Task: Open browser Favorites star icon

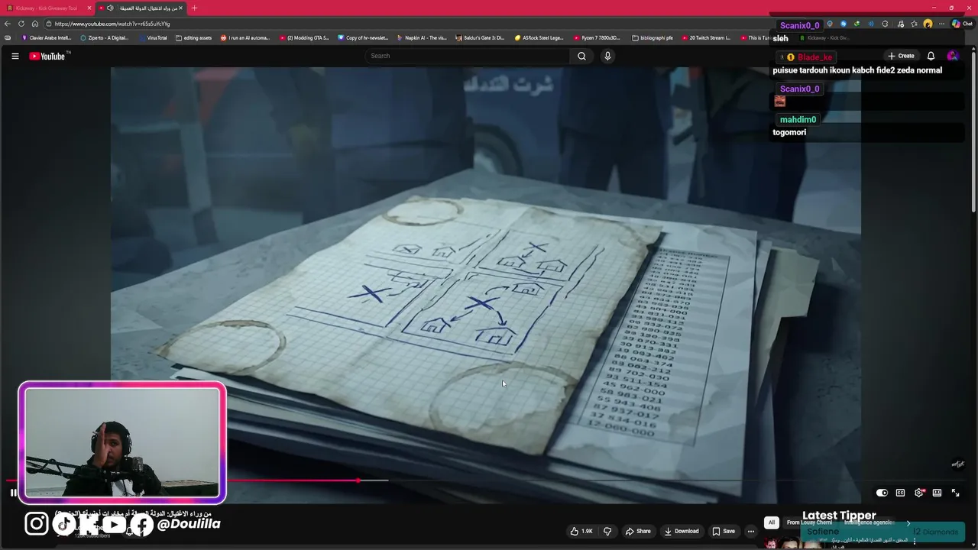Action: click(x=914, y=24)
